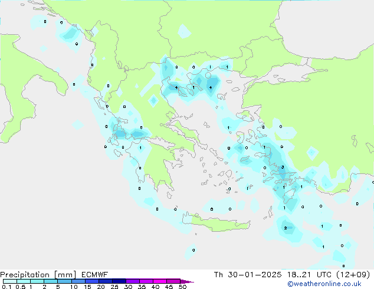Click the 25–30 mm dark navy swatch
The image size is (374, 289).
(x=119, y=281)
